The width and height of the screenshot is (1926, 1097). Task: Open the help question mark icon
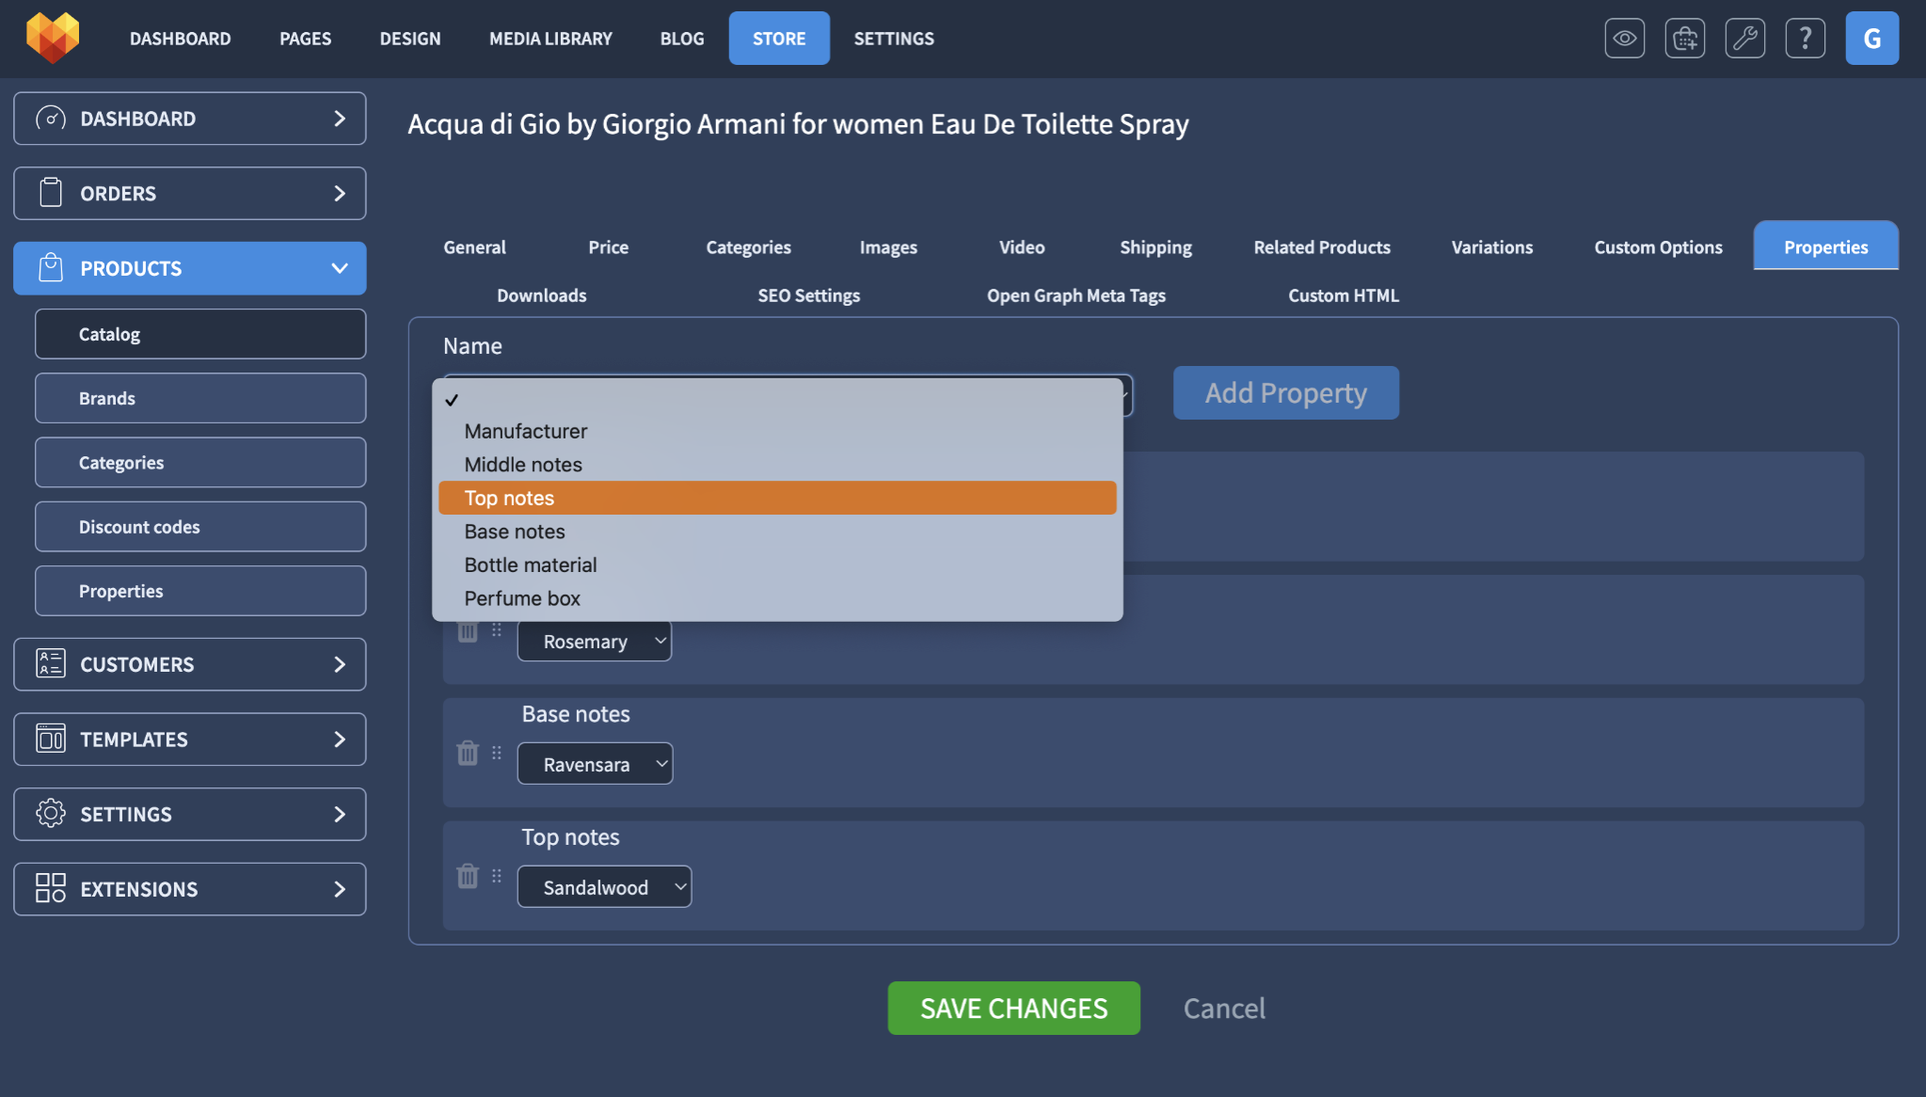(x=1805, y=39)
